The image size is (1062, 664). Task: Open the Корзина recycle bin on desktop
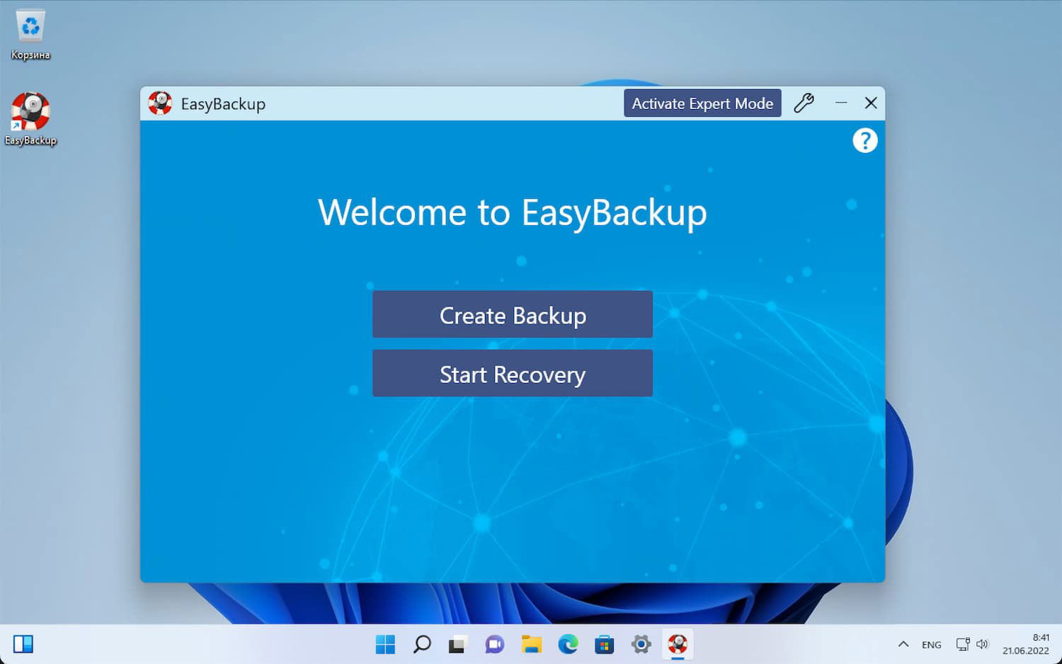(30, 35)
